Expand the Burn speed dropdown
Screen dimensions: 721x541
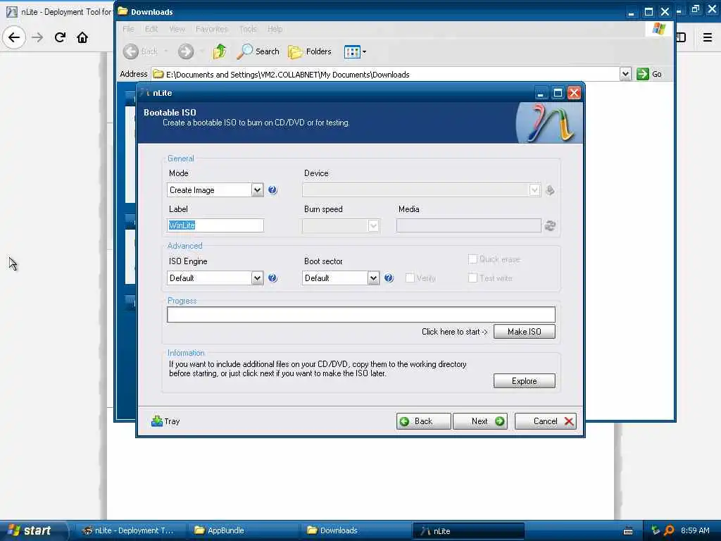tap(373, 225)
